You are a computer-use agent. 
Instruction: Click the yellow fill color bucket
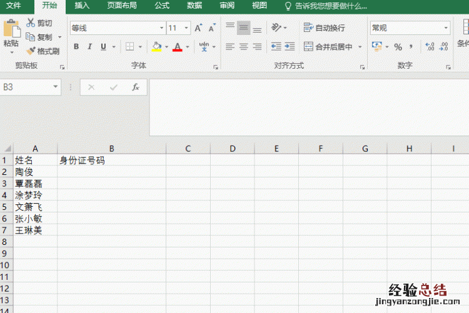[156, 47]
